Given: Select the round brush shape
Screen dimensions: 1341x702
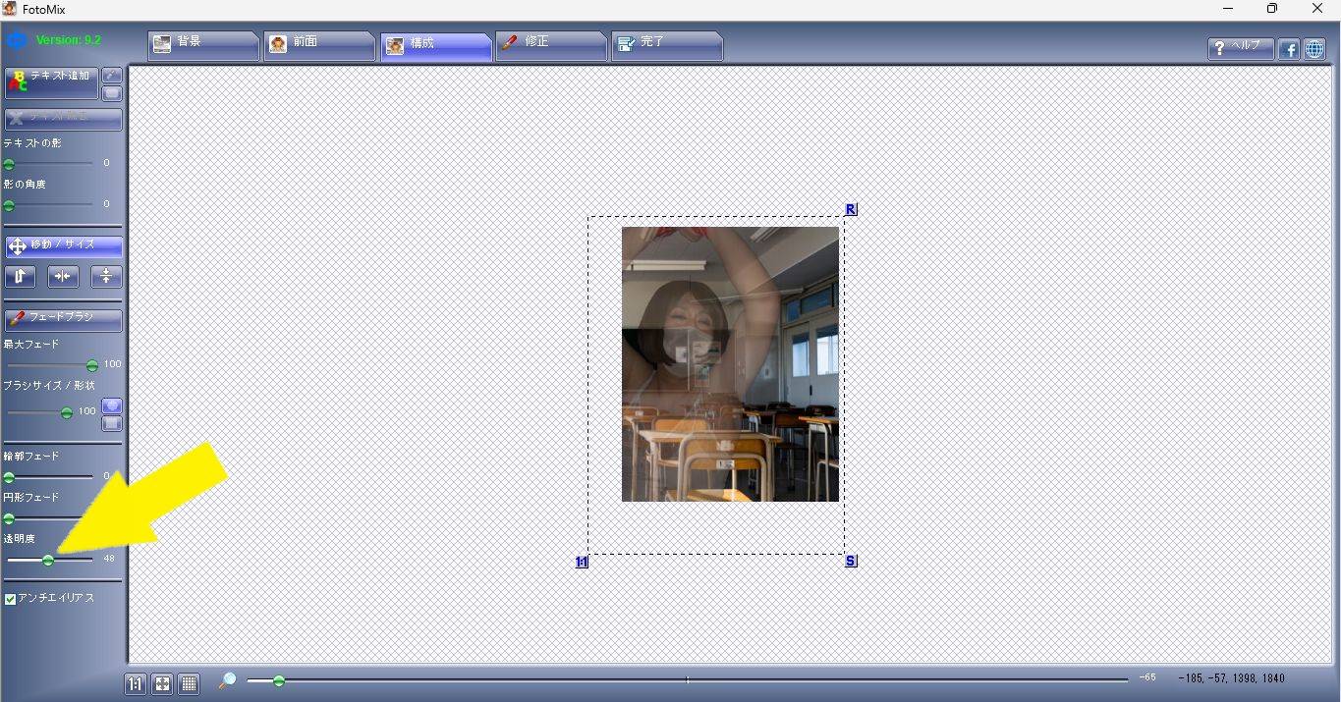Looking at the screenshot, I should tap(112, 405).
